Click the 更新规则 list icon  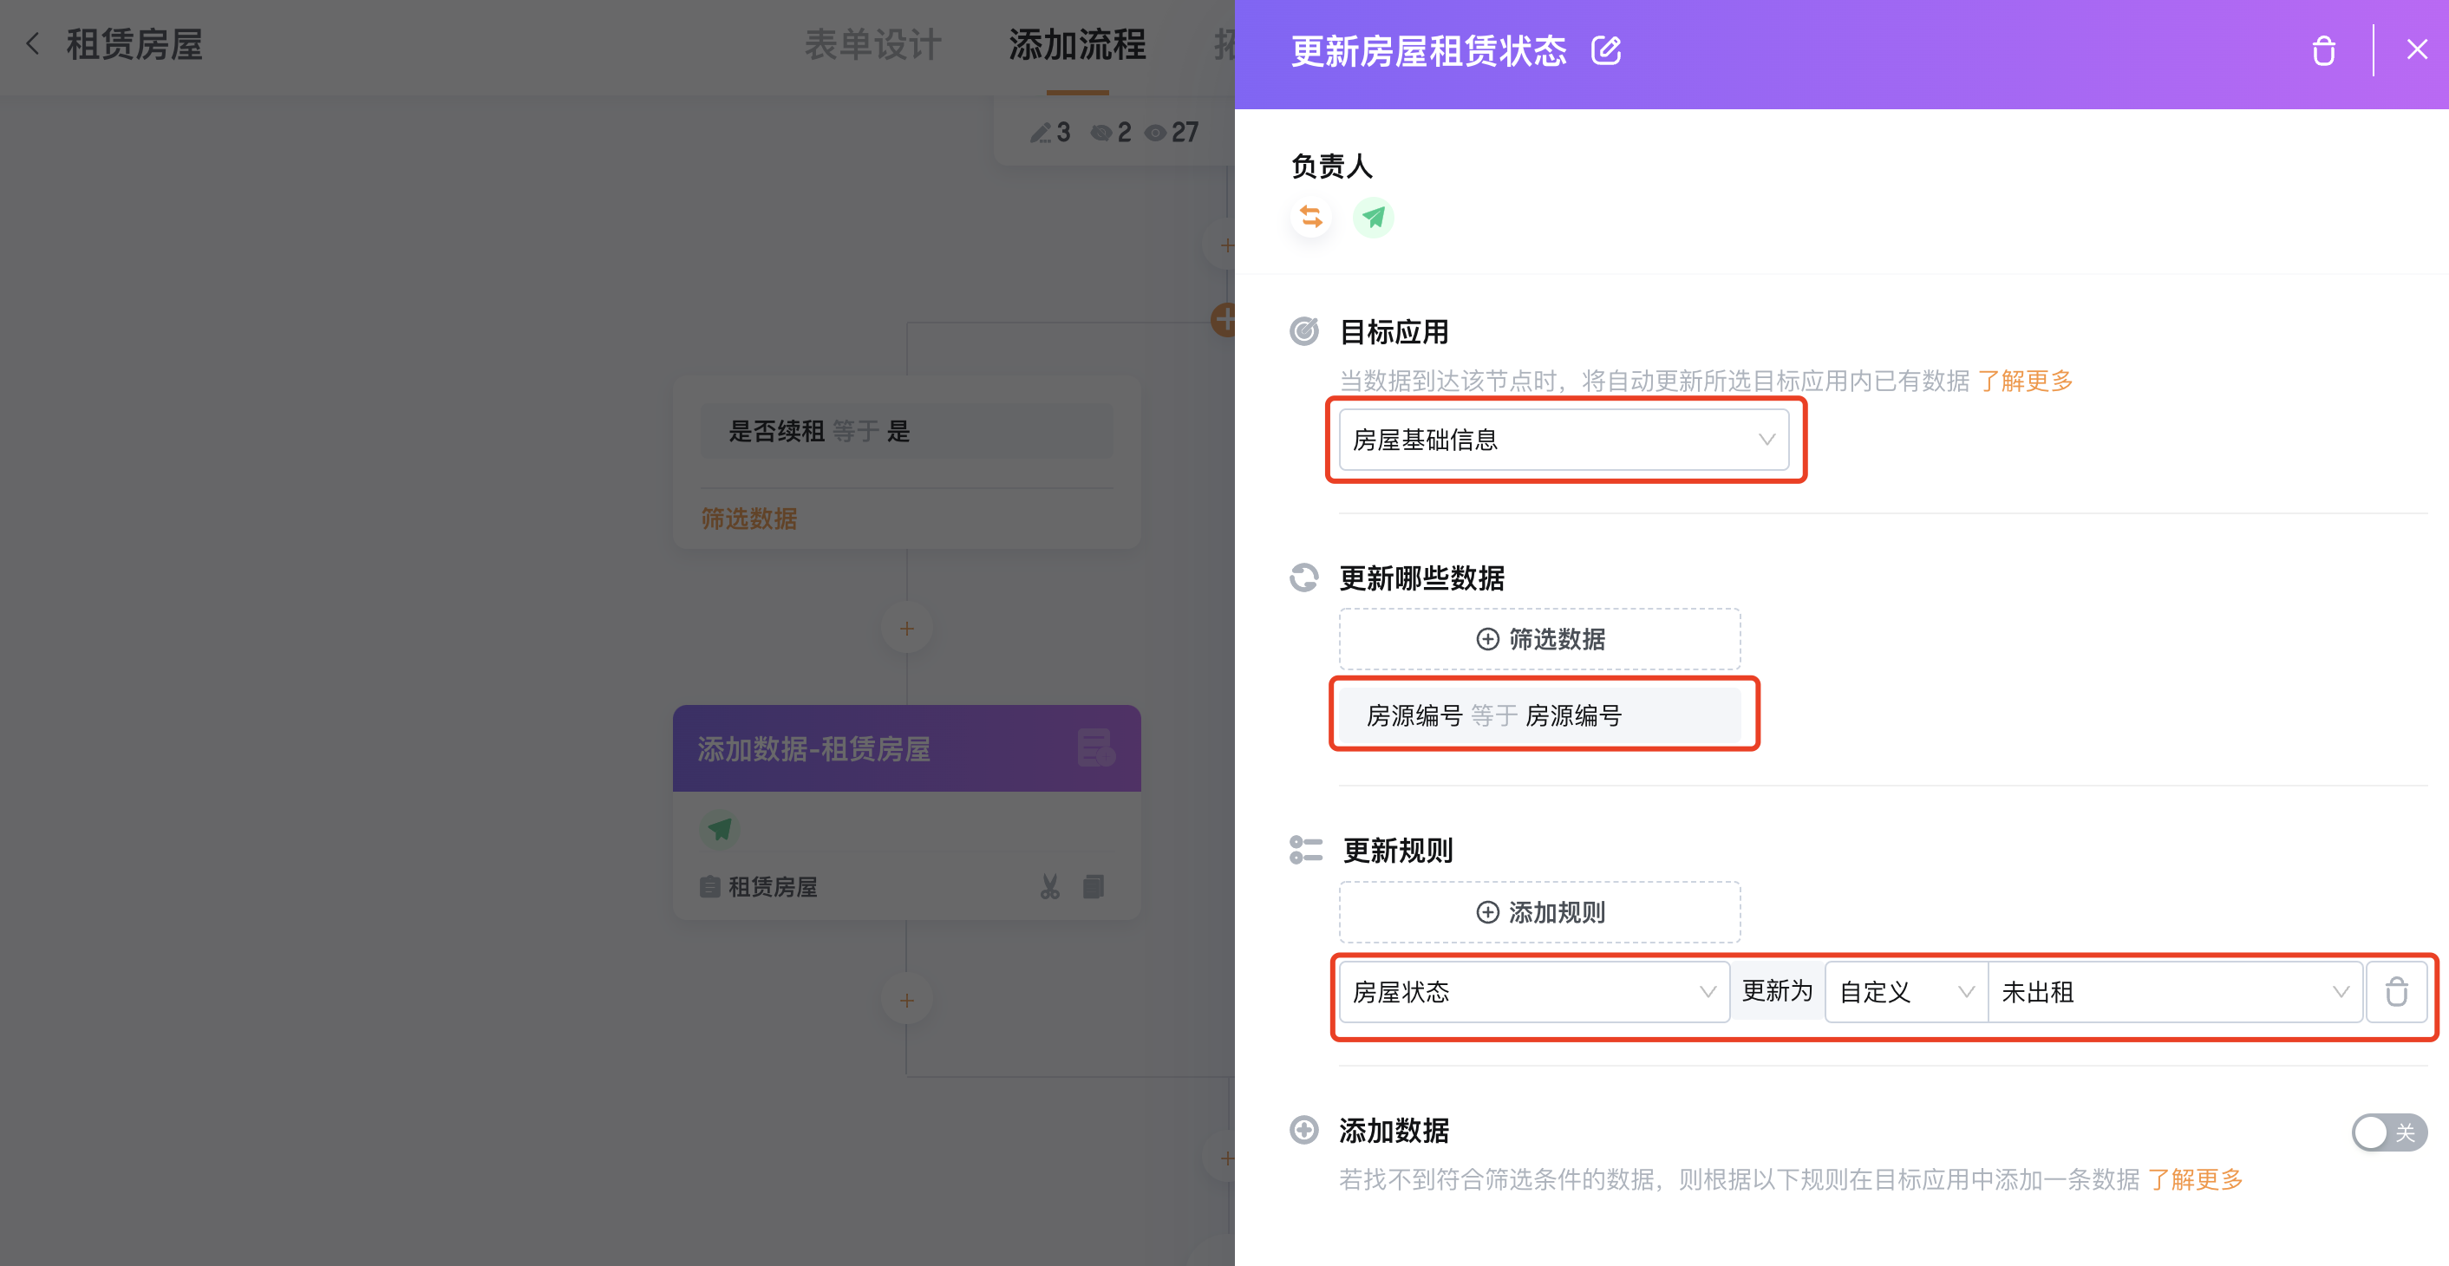point(1305,850)
